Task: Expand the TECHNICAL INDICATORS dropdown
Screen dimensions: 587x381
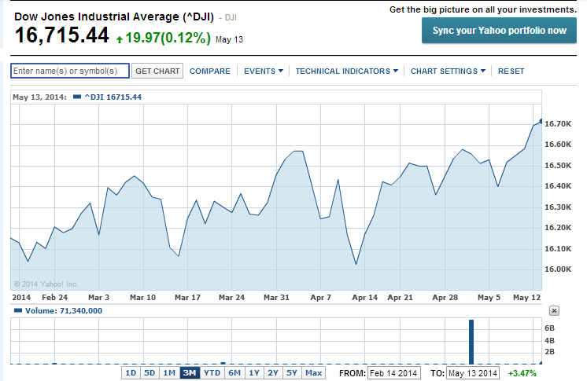Action: [x=347, y=71]
